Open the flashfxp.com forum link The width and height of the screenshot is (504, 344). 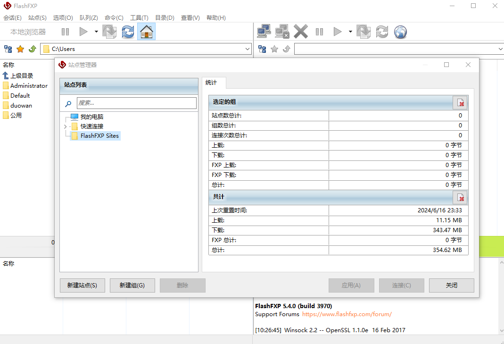coord(347,314)
